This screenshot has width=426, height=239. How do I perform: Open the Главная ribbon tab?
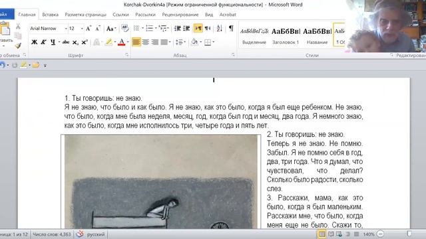click(27, 15)
